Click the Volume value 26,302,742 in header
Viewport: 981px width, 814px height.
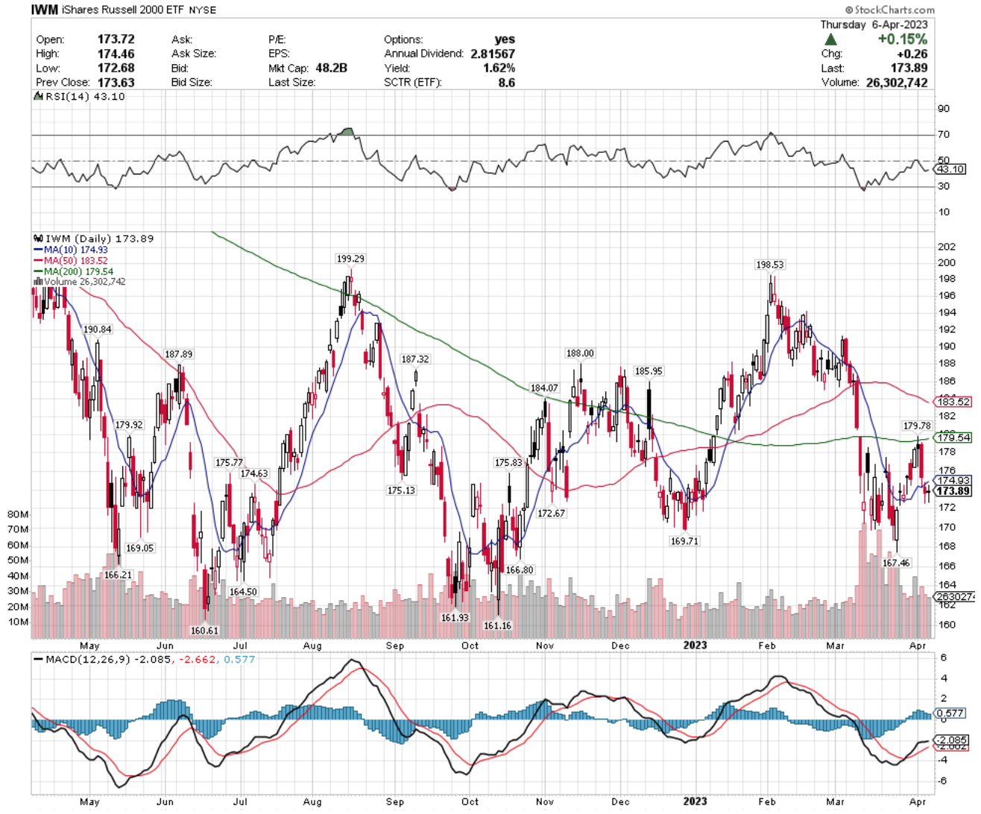[897, 82]
